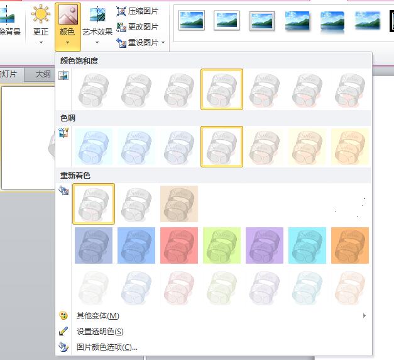Apply washout gray light recolor preset

coord(94,288)
